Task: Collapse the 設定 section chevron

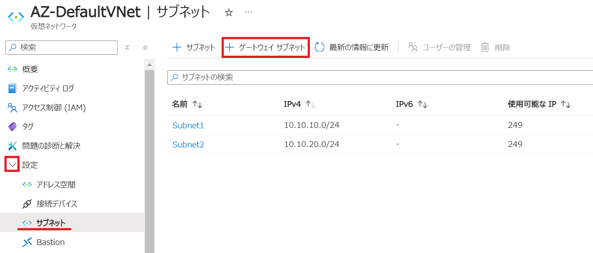Action: [x=12, y=165]
